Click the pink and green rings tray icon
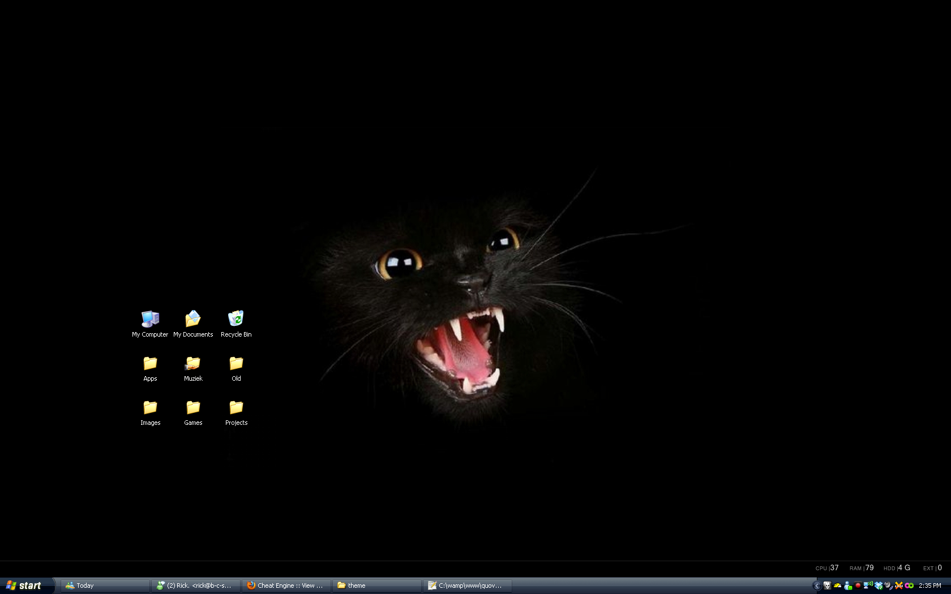The width and height of the screenshot is (951, 594). click(x=909, y=586)
